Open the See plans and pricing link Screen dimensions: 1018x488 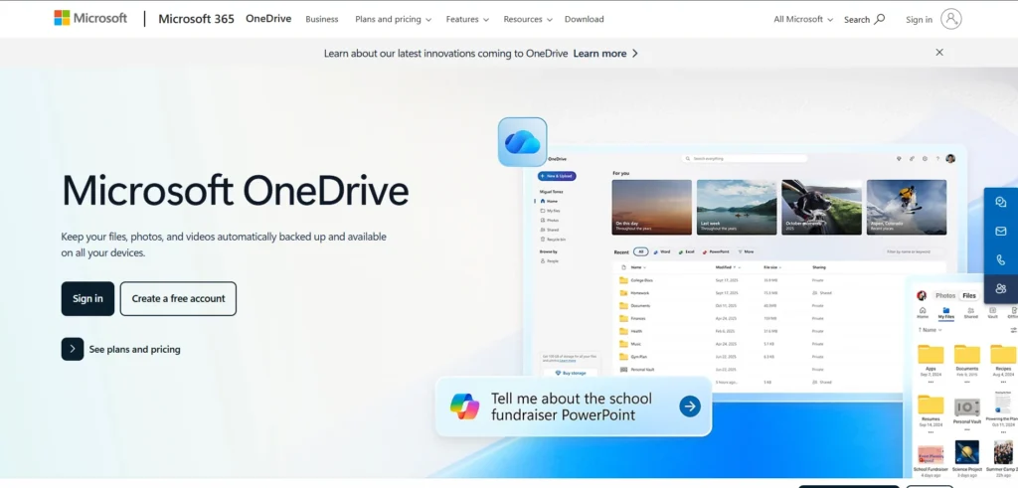[134, 349]
